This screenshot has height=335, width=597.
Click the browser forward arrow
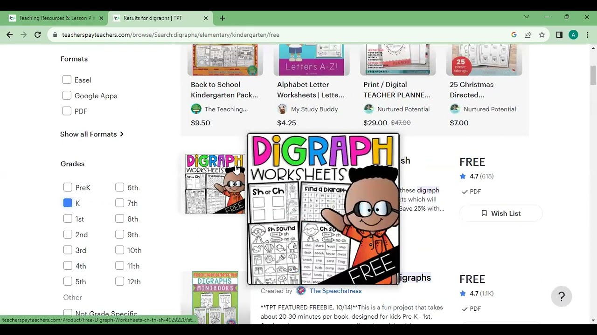23,35
